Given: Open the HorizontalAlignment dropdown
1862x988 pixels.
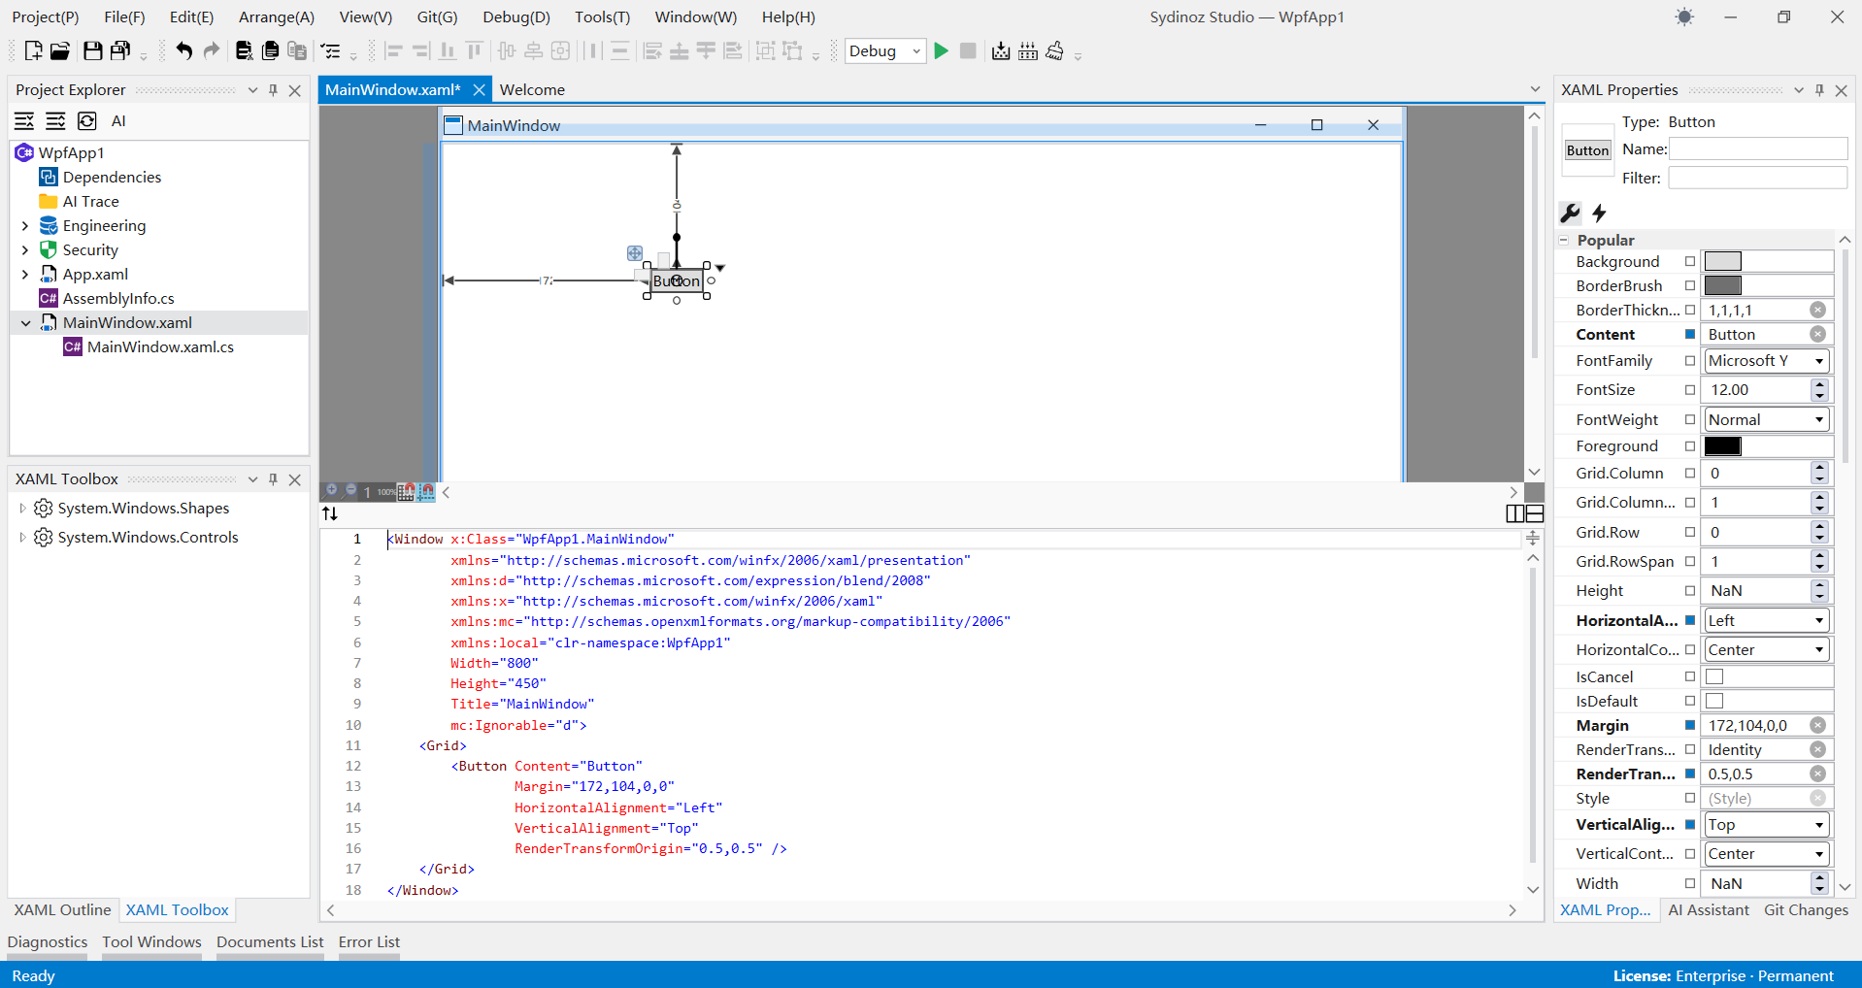Looking at the screenshot, I should click(x=1767, y=620).
